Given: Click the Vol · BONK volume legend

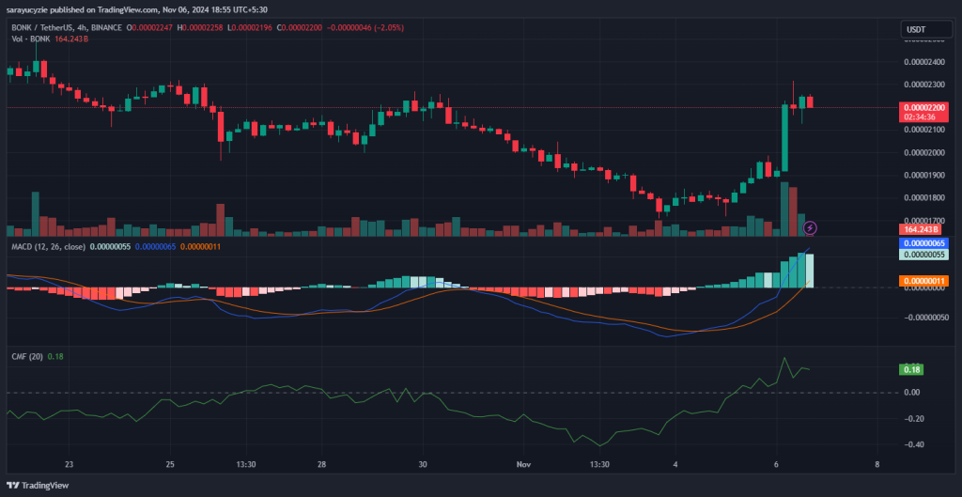Looking at the screenshot, I should pos(30,40).
